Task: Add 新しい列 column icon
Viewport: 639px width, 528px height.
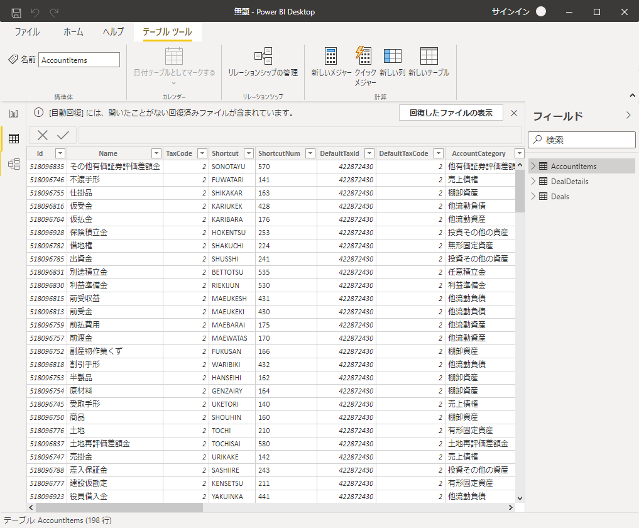Action: pos(393,57)
